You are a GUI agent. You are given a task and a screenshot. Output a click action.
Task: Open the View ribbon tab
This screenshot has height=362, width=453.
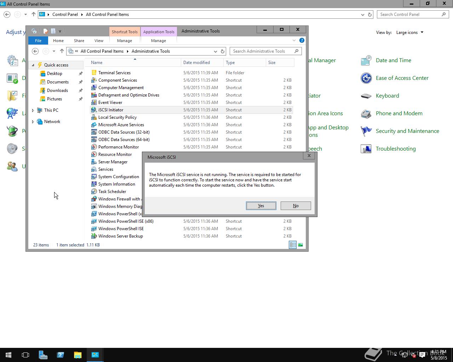tap(99, 41)
